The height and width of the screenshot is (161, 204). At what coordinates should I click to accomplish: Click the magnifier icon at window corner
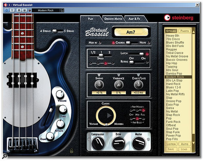tap(5, 156)
